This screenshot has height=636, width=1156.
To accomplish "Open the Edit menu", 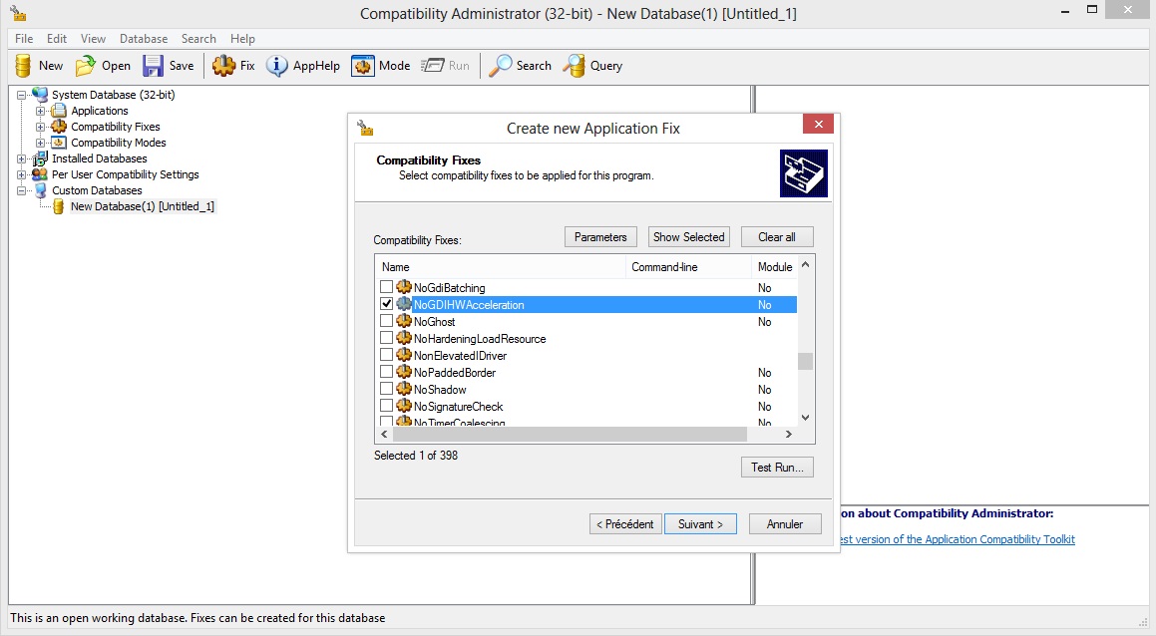I will pos(57,38).
